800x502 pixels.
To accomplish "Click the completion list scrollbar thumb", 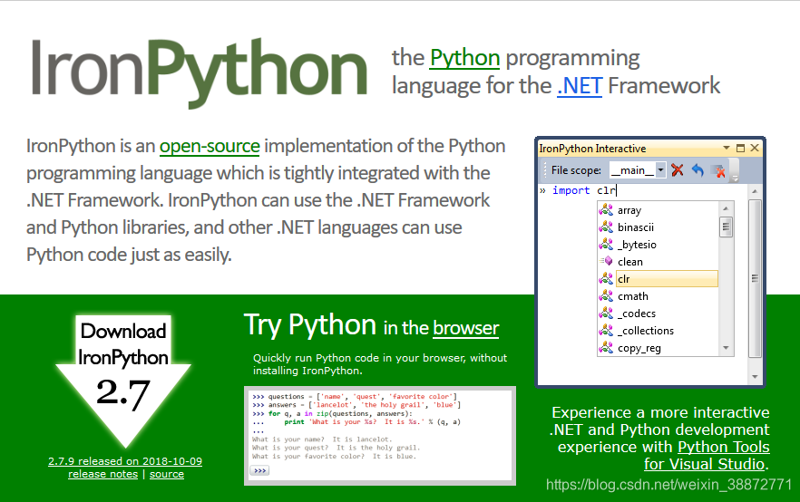I will point(726,227).
